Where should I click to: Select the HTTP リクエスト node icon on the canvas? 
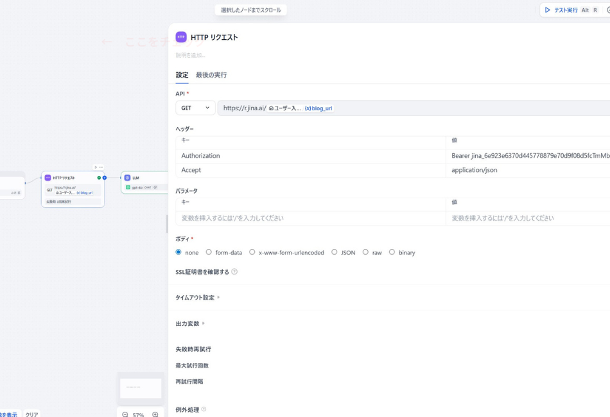pos(48,178)
